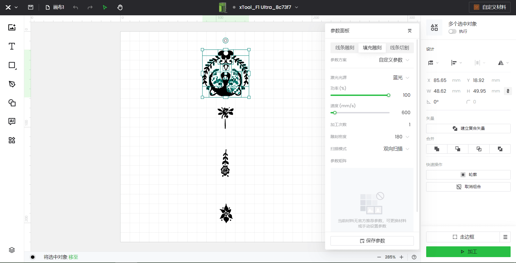Screen dimensions: 516x263
Task: Expand the xTool logo menu chevron
Action: pos(16,8)
